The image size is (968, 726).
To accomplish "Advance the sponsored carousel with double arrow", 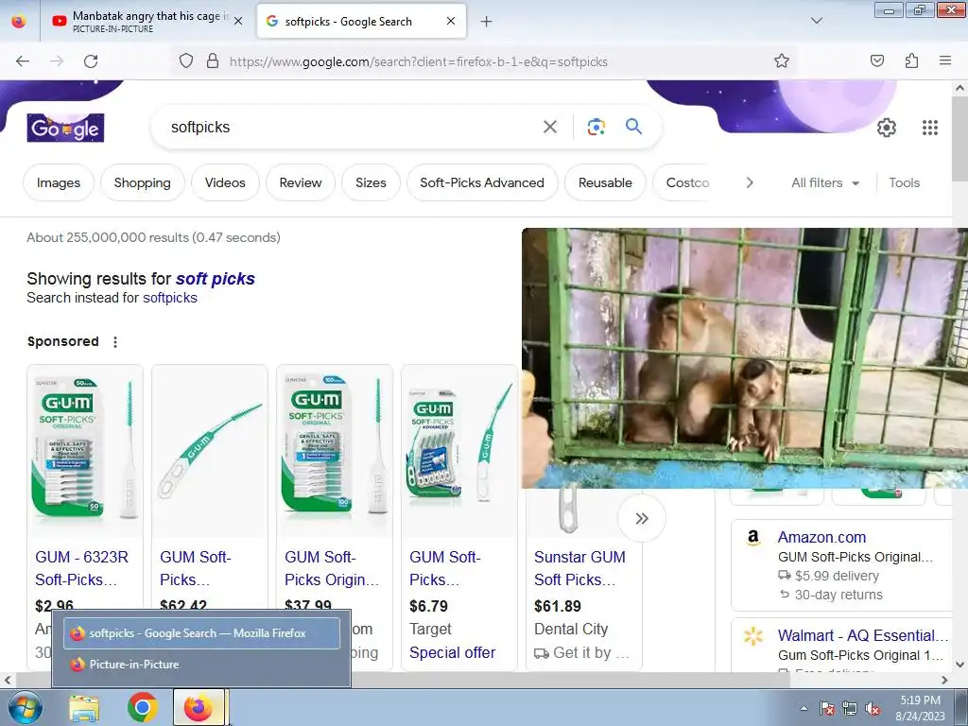I will pos(642,518).
